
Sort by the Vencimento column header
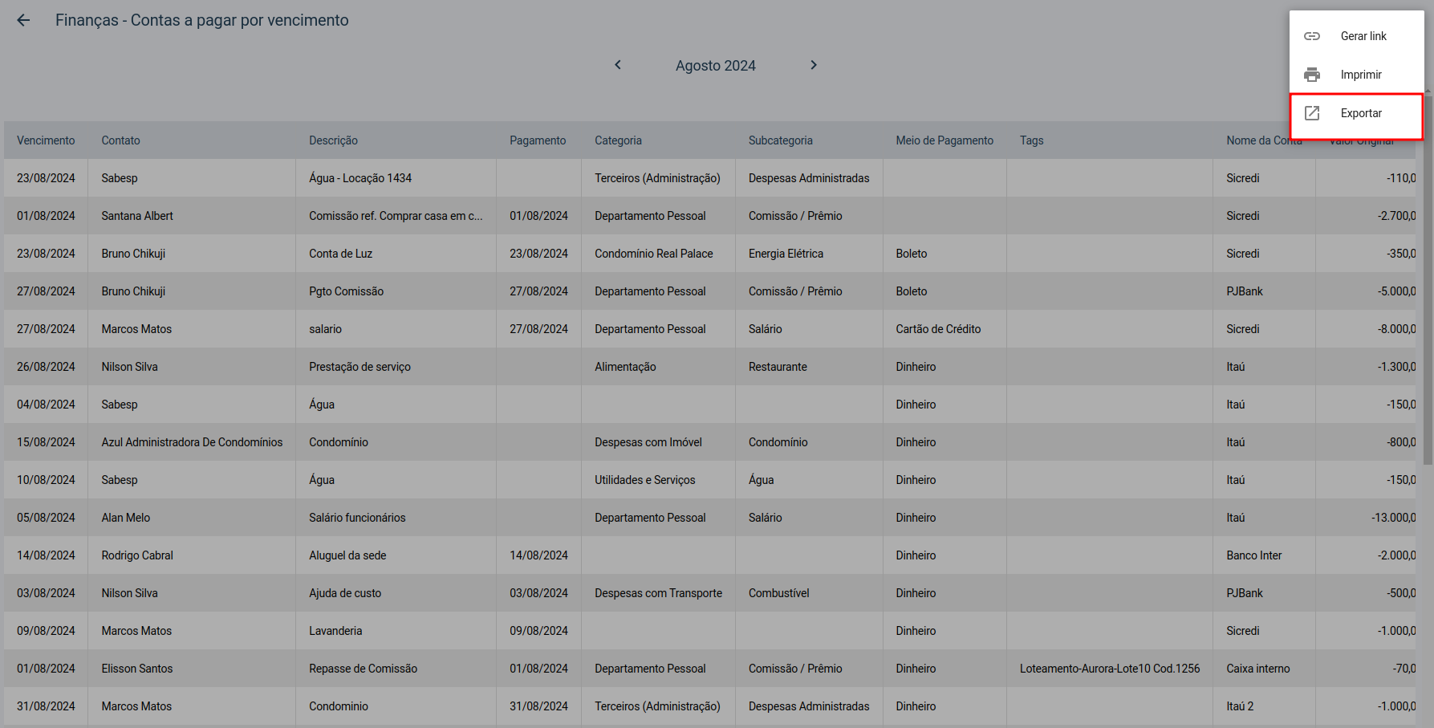pyautogui.click(x=46, y=140)
